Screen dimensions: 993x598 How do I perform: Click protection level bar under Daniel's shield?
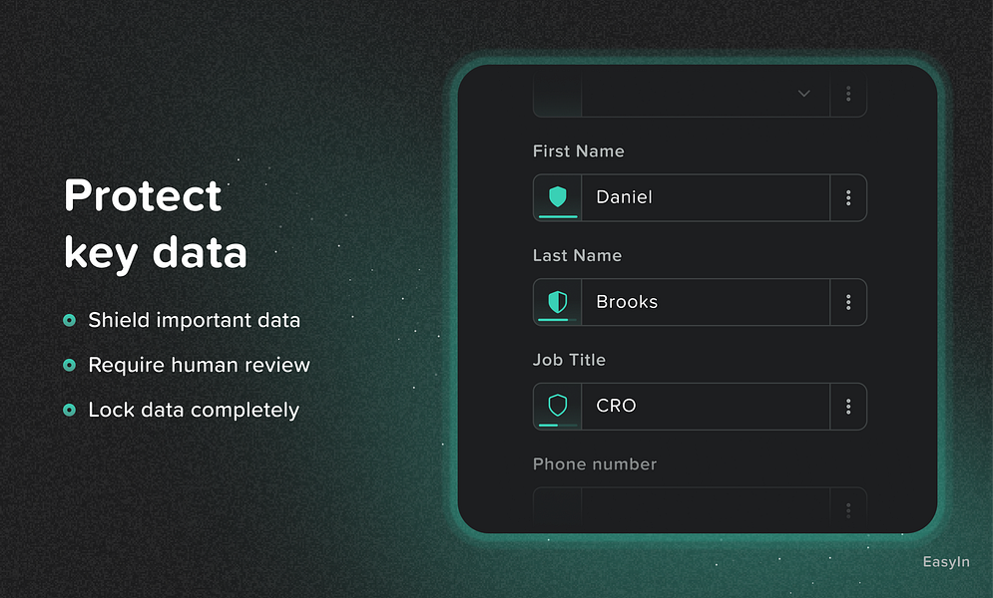[558, 217]
